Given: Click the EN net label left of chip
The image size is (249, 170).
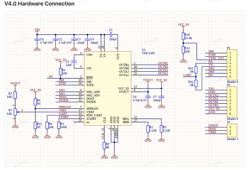Looking at the screenshot, I should pyautogui.click(x=51, y=77).
